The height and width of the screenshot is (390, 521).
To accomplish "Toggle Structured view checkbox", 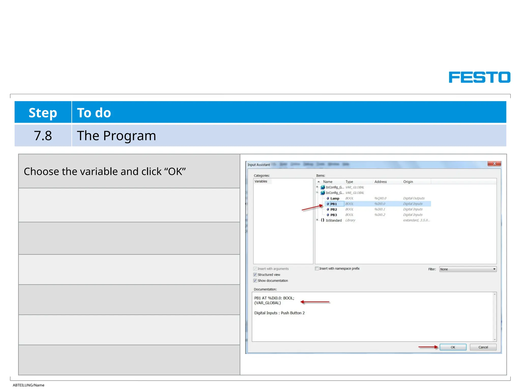I will [255, 274].
